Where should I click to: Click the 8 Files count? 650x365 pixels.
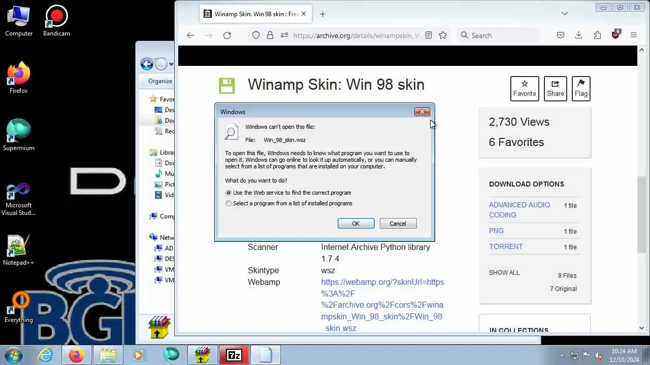pyautogui.click(x=567, y=276)
